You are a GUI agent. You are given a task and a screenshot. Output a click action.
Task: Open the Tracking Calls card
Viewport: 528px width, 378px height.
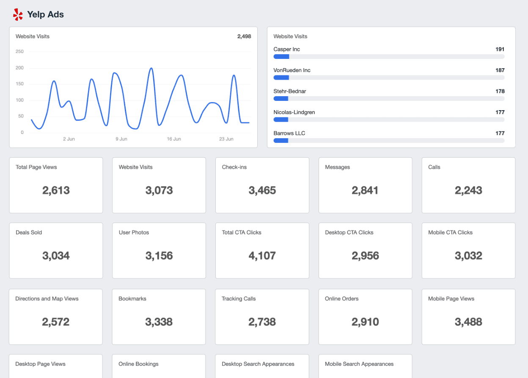pos(262,317)
